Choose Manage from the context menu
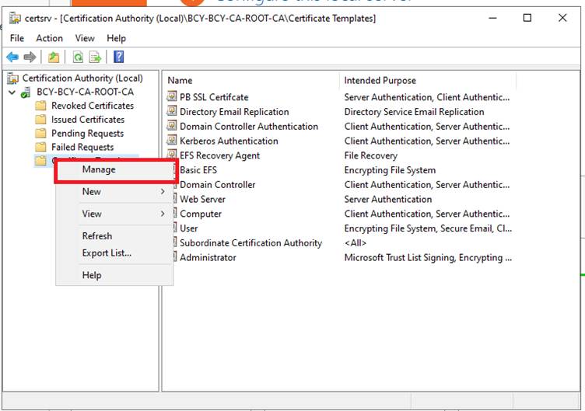 [99, 169]
